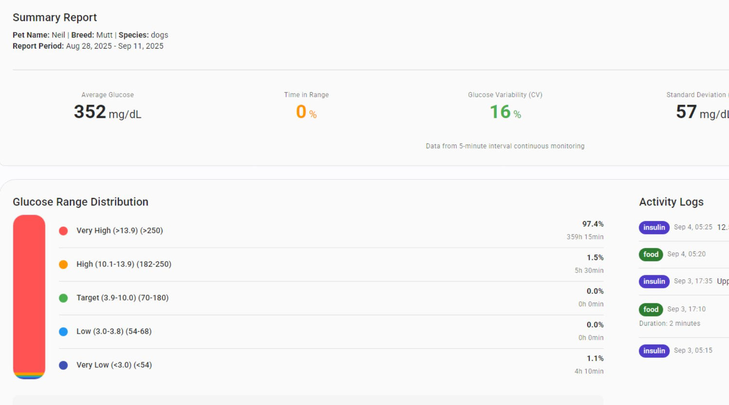
Task: Click the Average Glucose 352 mg/dL value
Action: click(x=107, y=112)
